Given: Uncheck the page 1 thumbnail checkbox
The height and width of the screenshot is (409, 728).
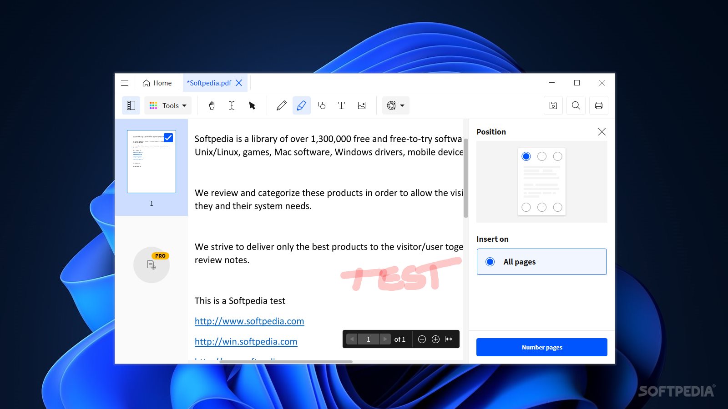Looking at the screenshot, I should click(168, 138).
